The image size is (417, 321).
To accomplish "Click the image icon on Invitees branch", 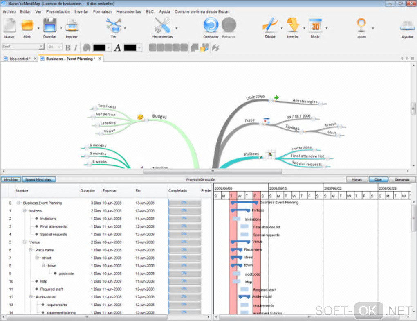I will coord(270,154).
